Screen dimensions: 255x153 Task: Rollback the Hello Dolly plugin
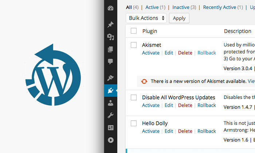click(x=207, y=131)
